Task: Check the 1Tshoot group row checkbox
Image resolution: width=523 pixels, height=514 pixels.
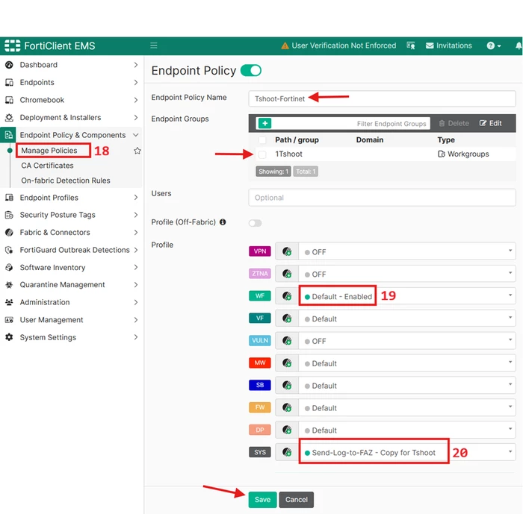Action: coord(262,154)
